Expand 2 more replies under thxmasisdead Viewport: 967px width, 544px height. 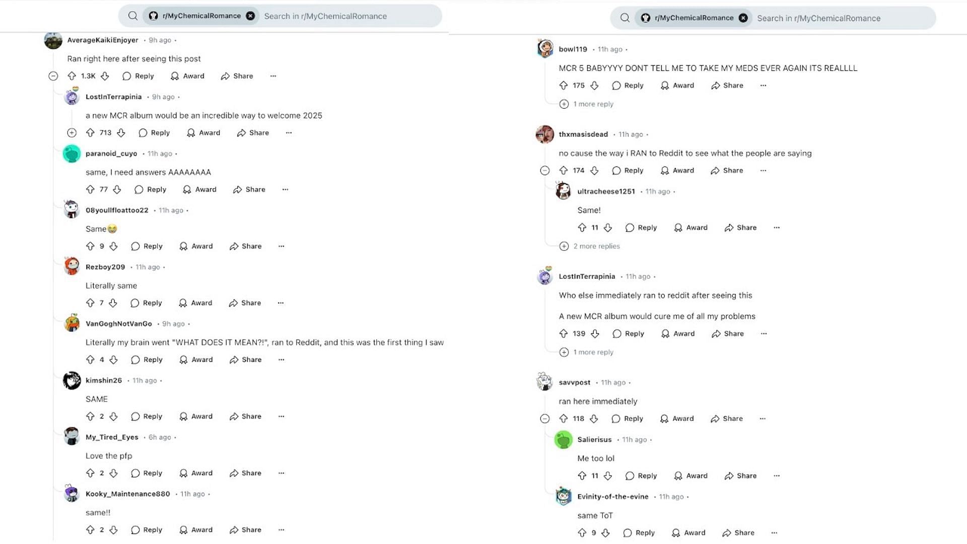point(590,246)
